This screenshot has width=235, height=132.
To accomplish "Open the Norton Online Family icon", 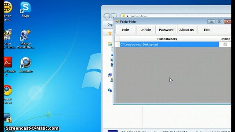I will [8, 39].
